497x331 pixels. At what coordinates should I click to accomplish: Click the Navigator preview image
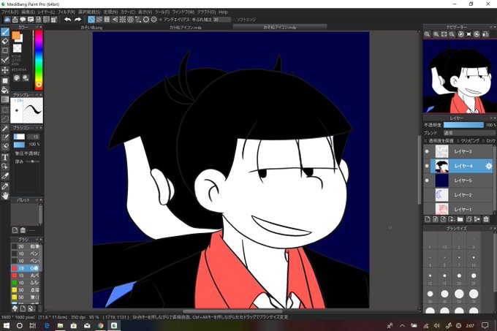point(460,76)
